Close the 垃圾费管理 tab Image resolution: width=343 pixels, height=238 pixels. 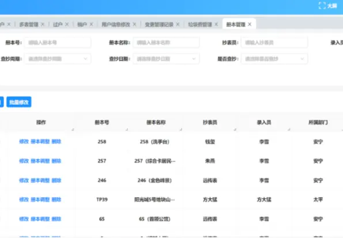[x=216, y=24]
